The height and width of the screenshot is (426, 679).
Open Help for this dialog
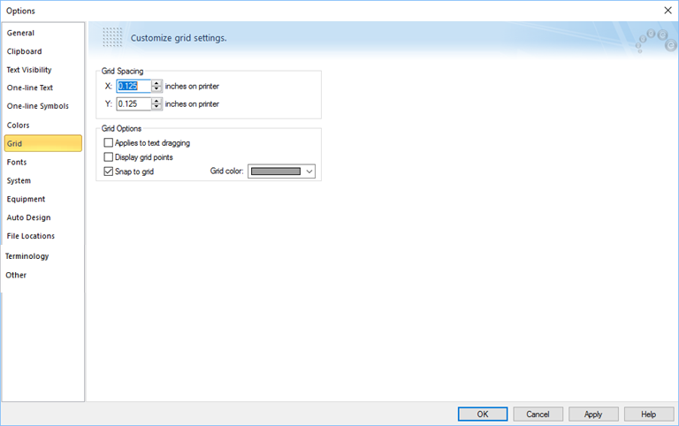coord(648,414)
